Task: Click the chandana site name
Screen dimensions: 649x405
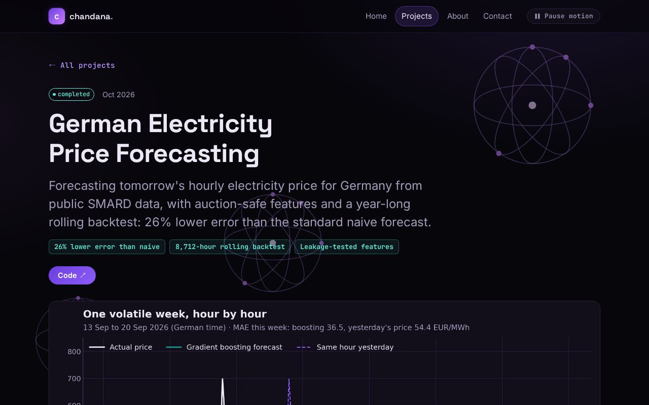Action: 91,16
